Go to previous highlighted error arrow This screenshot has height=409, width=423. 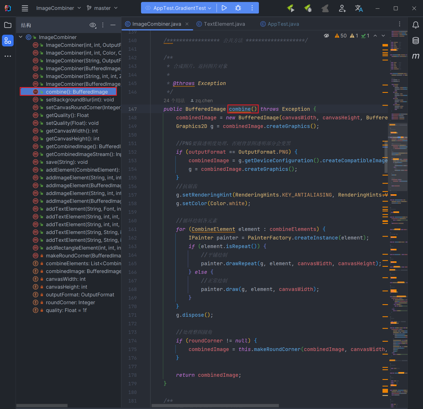pos(375,36)
